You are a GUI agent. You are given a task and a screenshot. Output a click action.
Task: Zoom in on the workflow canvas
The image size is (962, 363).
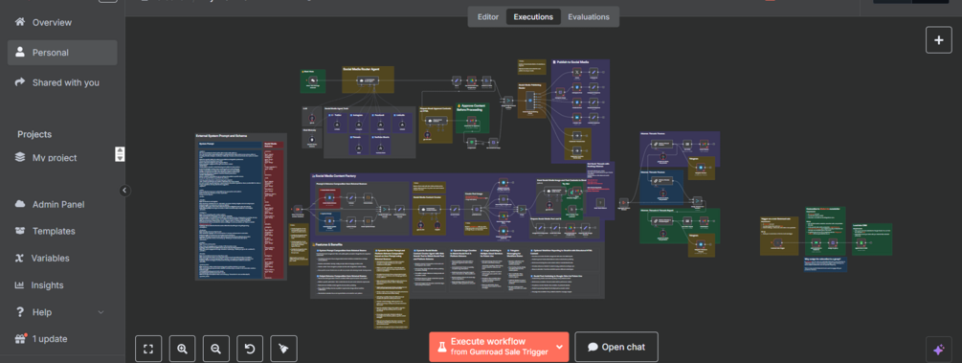pos(182,349)
